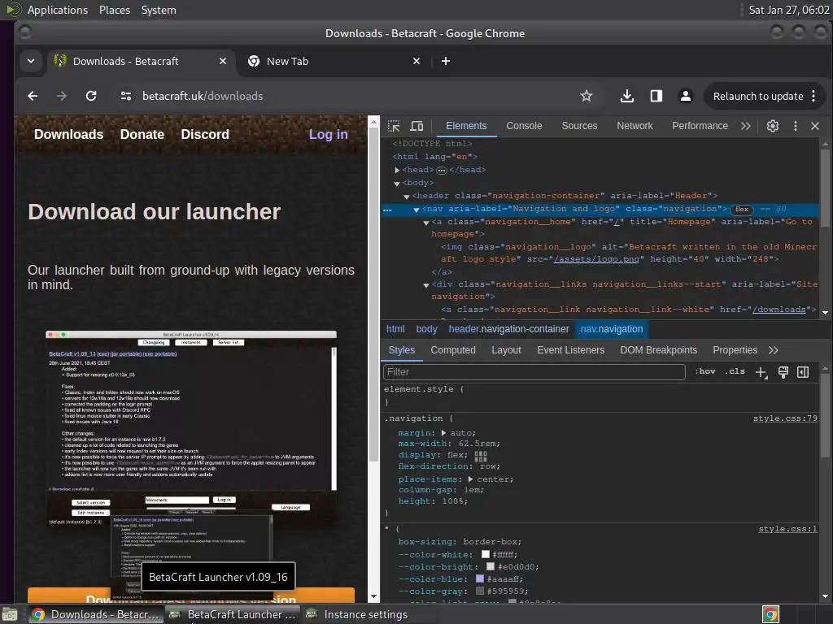This screenshot has width=833, height=624.
Task: Open the Properties pane tab
Action: click(x=735, y=350)
